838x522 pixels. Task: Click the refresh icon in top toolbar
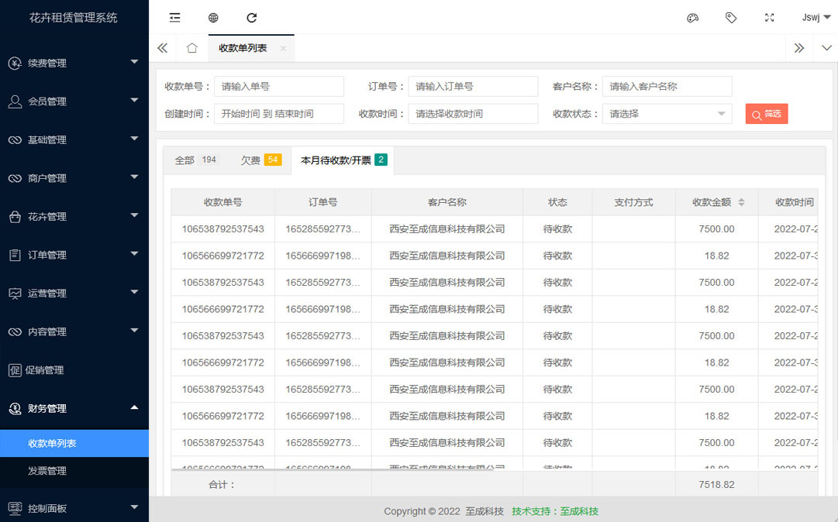251,18
